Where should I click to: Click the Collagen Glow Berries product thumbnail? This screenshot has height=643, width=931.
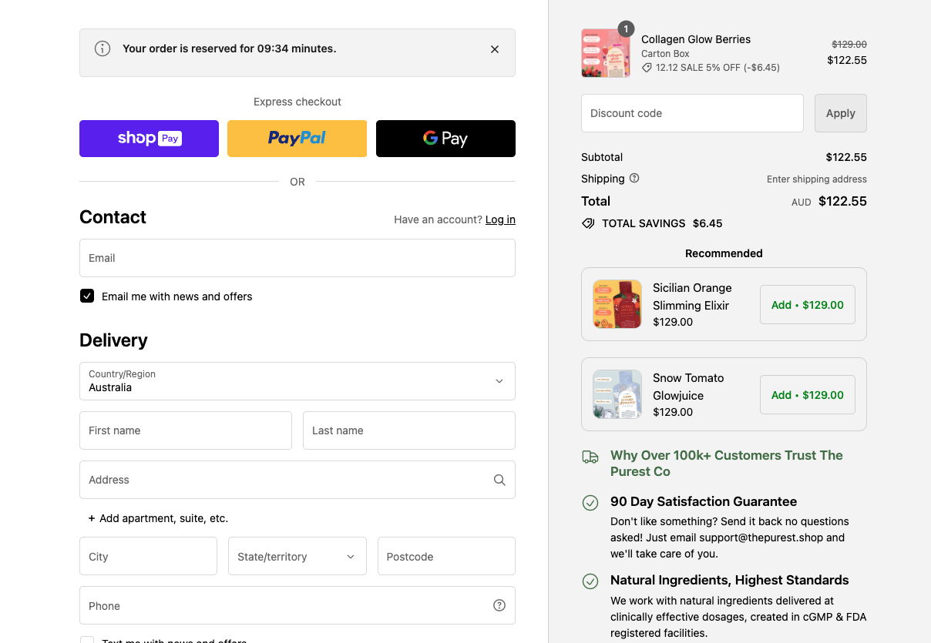coord(606,53)
